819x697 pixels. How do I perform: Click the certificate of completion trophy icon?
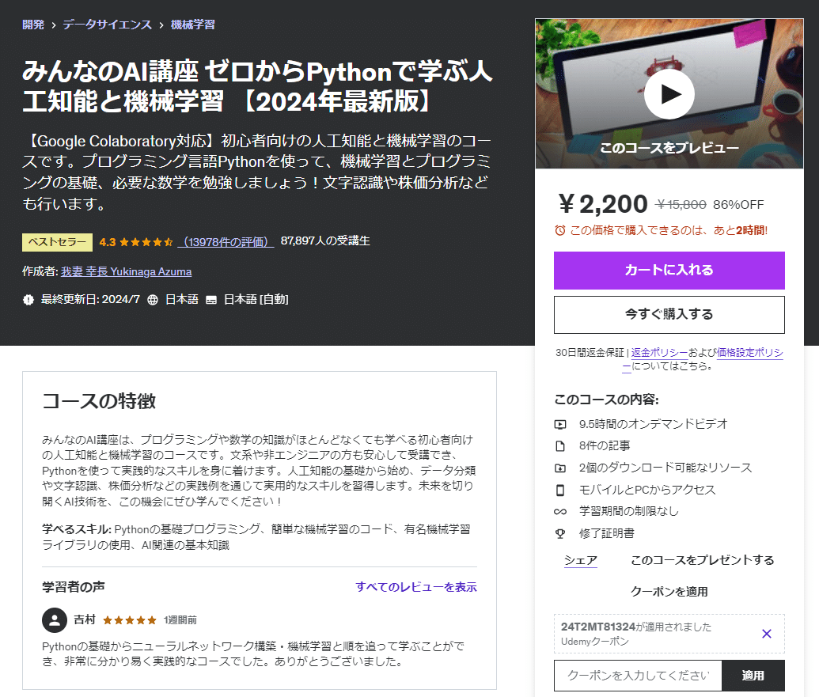562,535
